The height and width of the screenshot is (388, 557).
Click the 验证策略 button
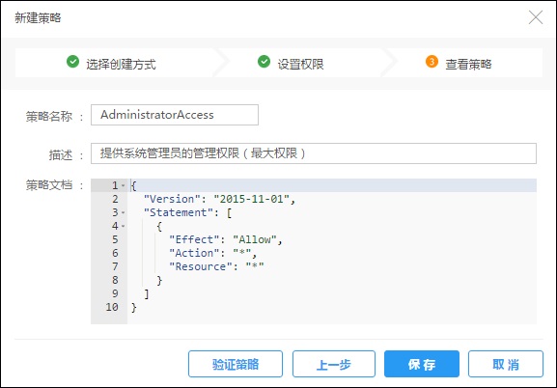[x=236, y=364]
